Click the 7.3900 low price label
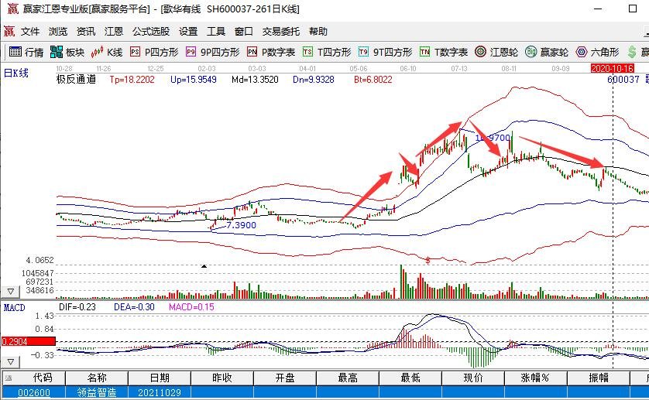649x400 pixels. point(242,225)
